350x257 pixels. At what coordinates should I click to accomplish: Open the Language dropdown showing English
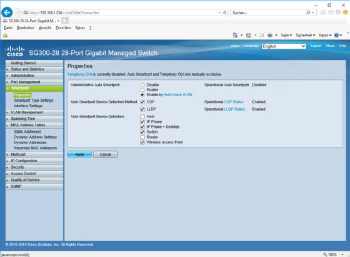[284, 46]
